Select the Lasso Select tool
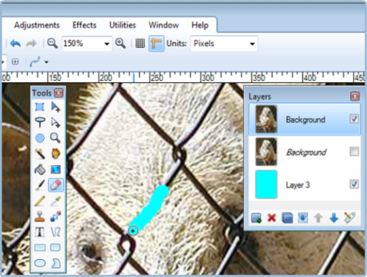This screenshot has height=277, width=367. point(40,122)
